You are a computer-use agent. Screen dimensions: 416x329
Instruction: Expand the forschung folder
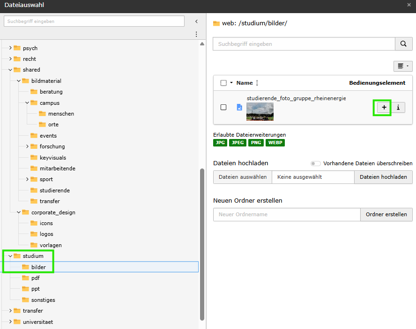point(28,146)
